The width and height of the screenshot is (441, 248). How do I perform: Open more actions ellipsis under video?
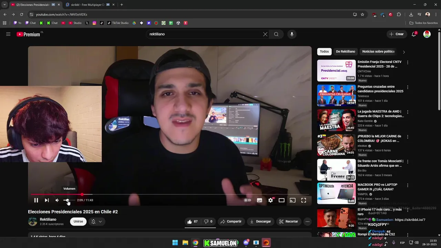coord(308,221)
